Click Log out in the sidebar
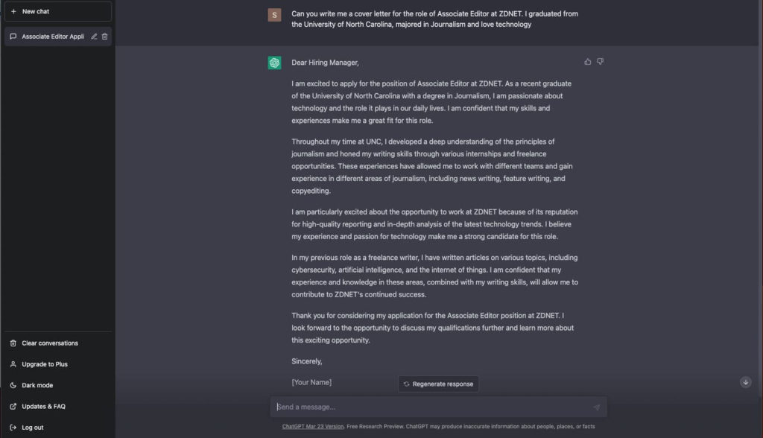763x438 pixels. pos(32,428)
